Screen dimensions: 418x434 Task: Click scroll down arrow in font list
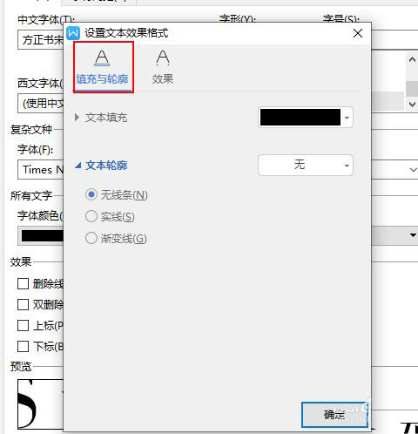point(412,104)
